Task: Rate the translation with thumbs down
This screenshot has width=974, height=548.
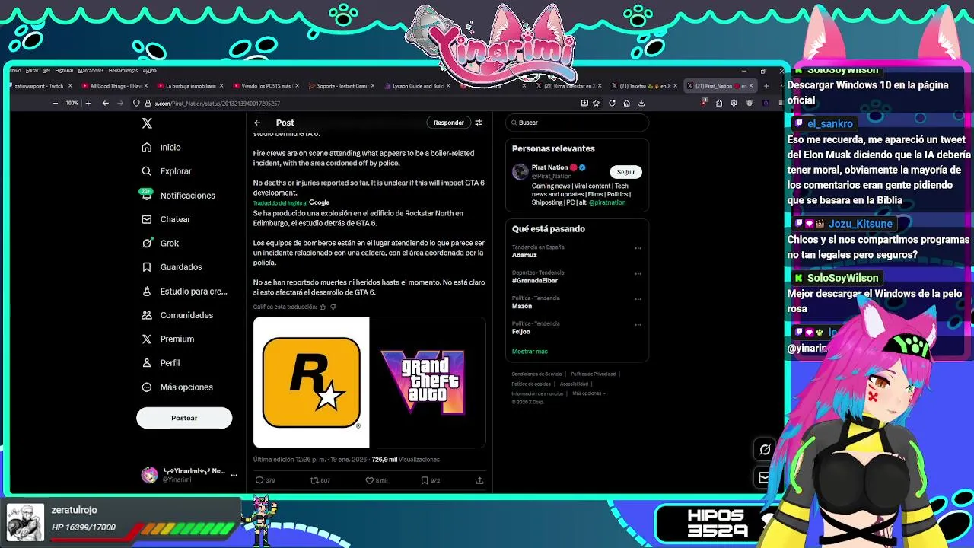Action: click(x=333, y=307)
